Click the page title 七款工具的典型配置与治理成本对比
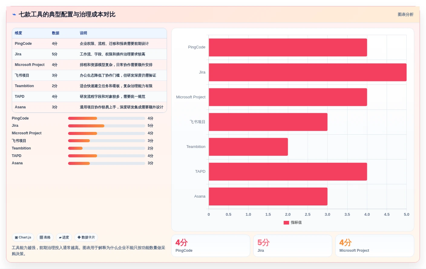The image size is (426, 269). [67, 15]
